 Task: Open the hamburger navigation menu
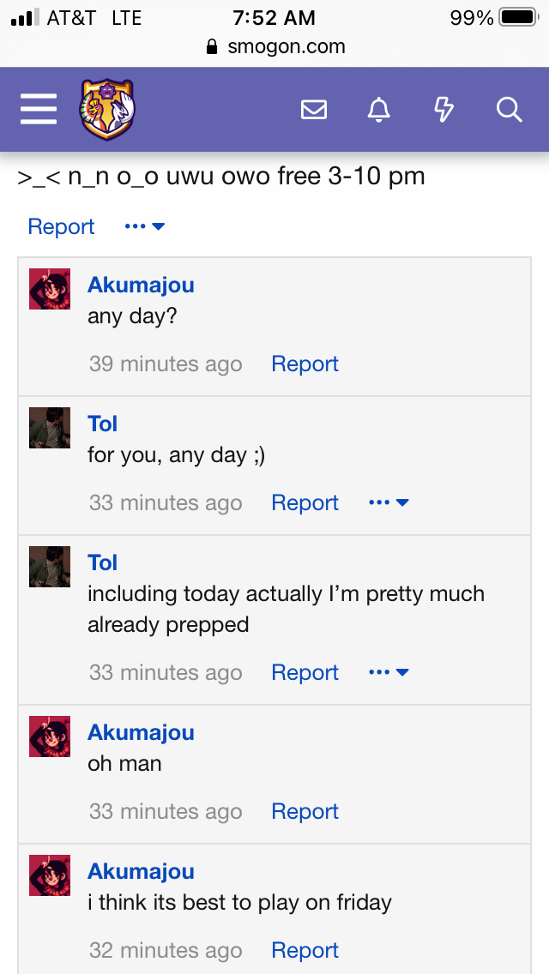click(x=39, y=110)
